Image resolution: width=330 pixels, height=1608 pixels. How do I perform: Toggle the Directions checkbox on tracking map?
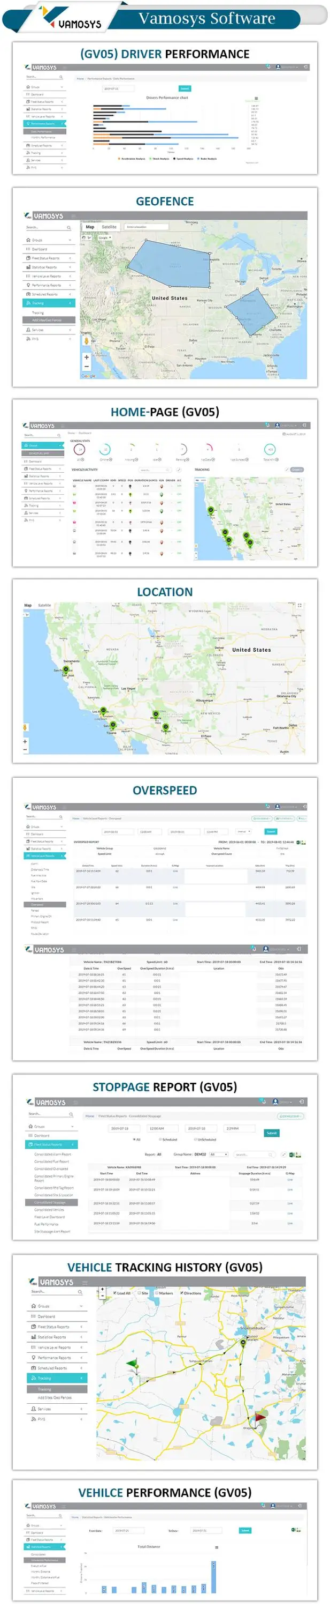tap(182, 1293)
